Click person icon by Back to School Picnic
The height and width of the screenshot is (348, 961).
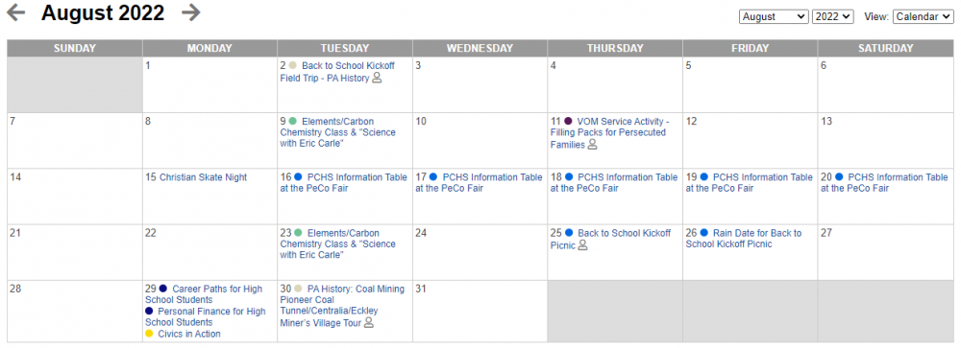[583, 244]
